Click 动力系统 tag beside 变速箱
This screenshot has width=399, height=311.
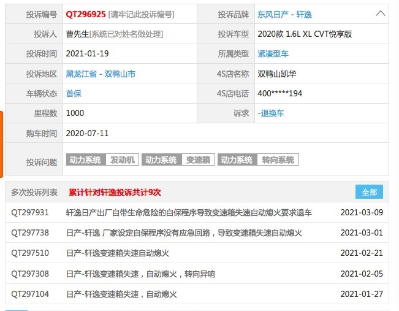(x=162, y=159)
